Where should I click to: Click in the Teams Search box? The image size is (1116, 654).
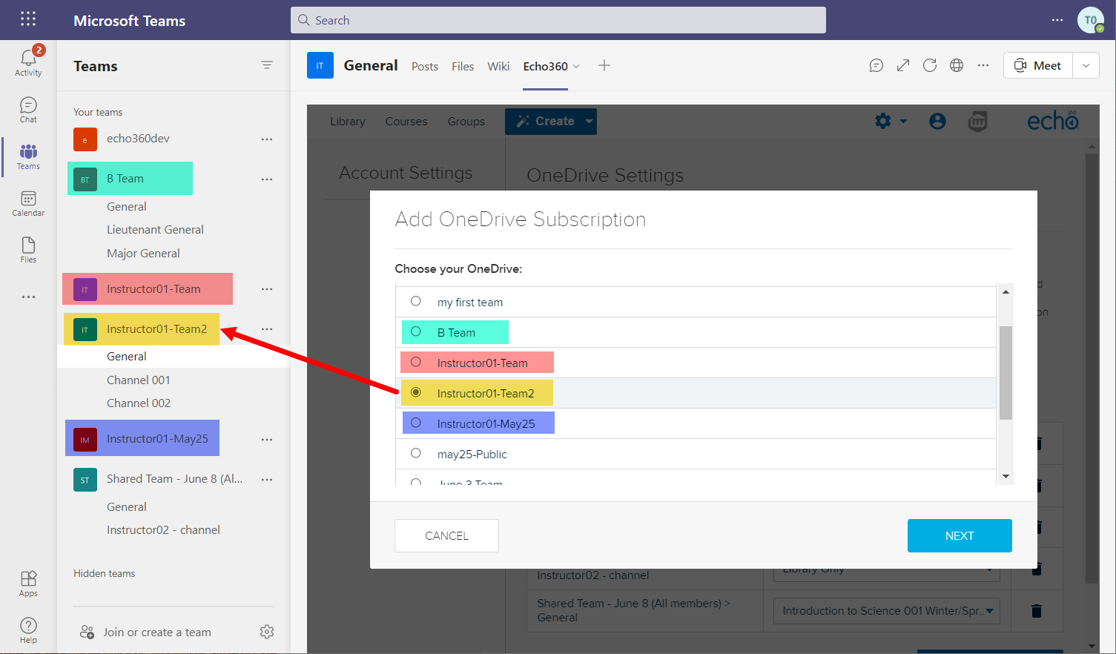(558, 20)
